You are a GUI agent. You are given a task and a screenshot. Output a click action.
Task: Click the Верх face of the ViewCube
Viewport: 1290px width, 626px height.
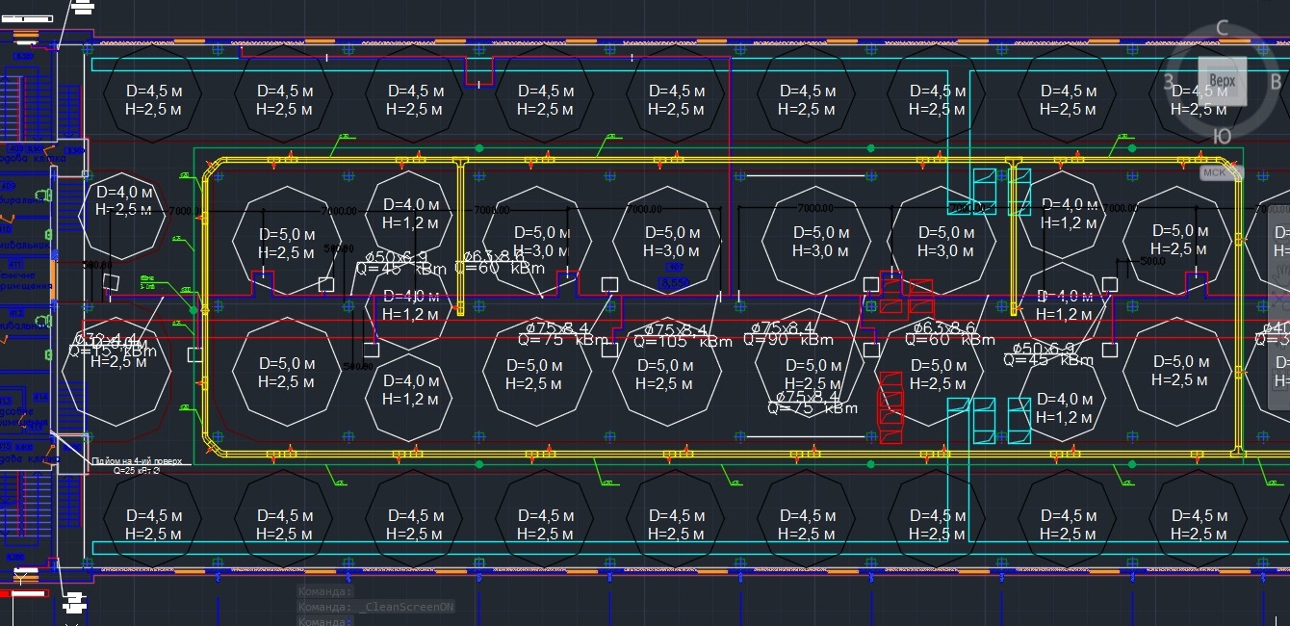[1222, 81]
